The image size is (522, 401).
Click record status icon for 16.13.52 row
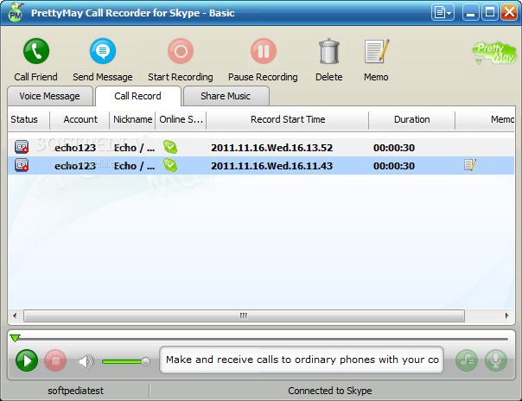pos(22,147)
